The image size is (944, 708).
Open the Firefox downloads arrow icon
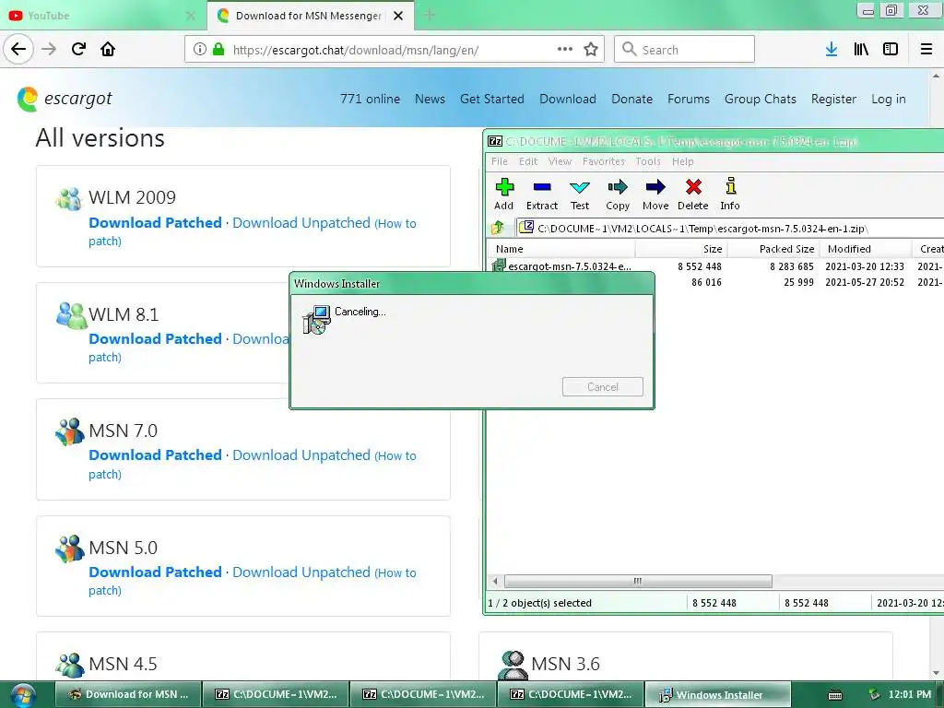(x=832, y=50)
